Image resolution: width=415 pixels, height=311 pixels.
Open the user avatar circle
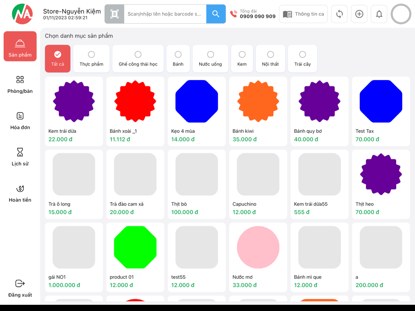(x=401, y=14)
